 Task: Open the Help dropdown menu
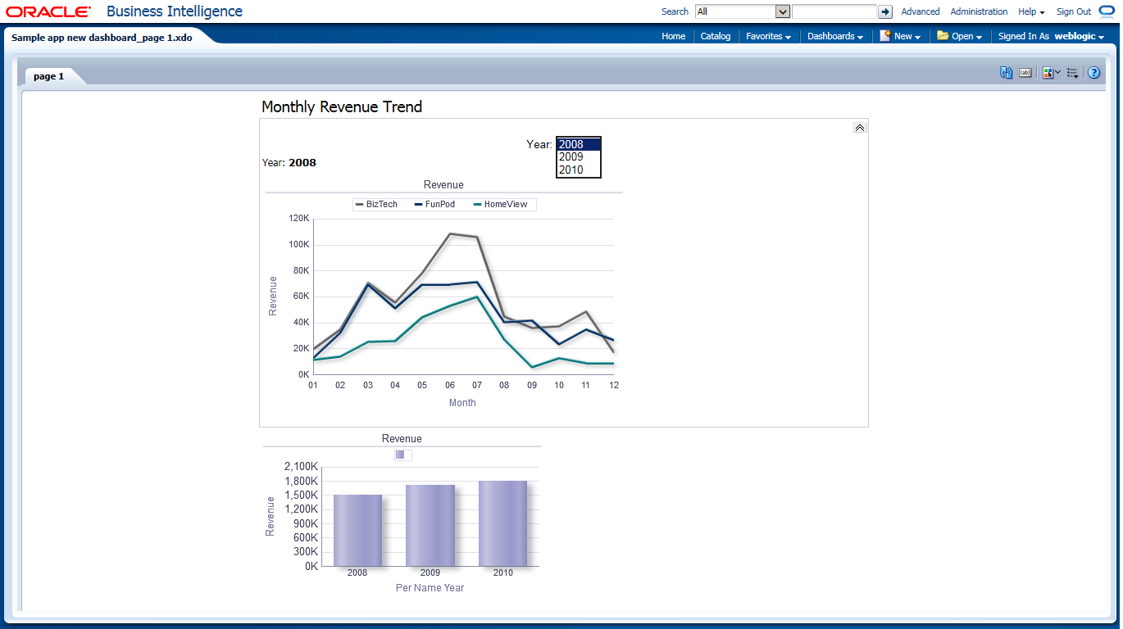point(1031,11)
